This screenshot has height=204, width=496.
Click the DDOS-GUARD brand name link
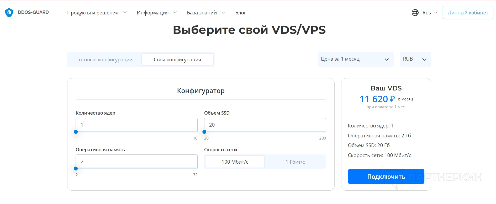pos(33,12)
